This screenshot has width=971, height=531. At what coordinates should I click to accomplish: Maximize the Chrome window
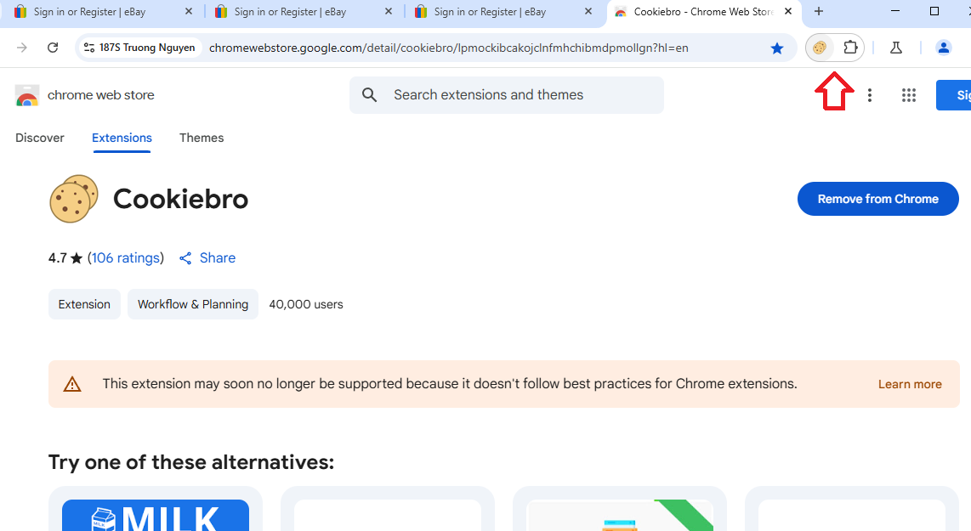click(x=934, y=11)
